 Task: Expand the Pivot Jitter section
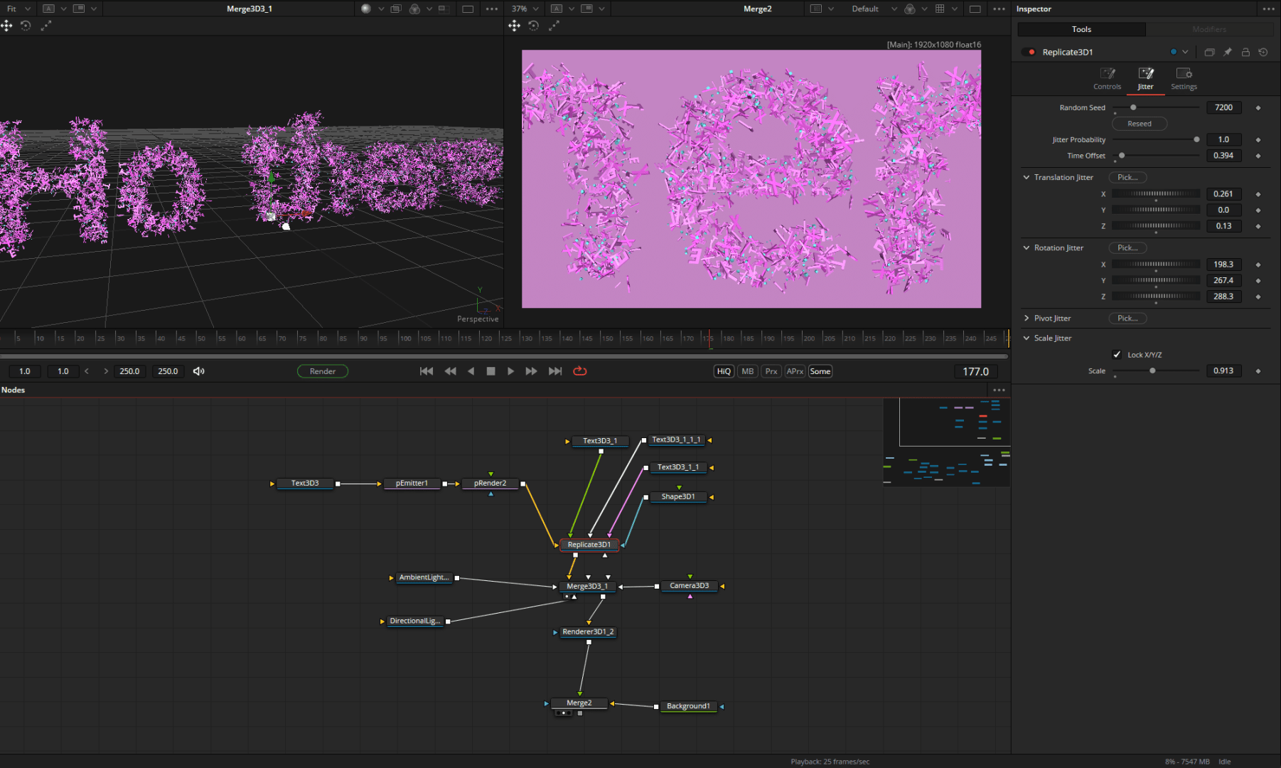pyautogui.click(x=1027, y=318)
